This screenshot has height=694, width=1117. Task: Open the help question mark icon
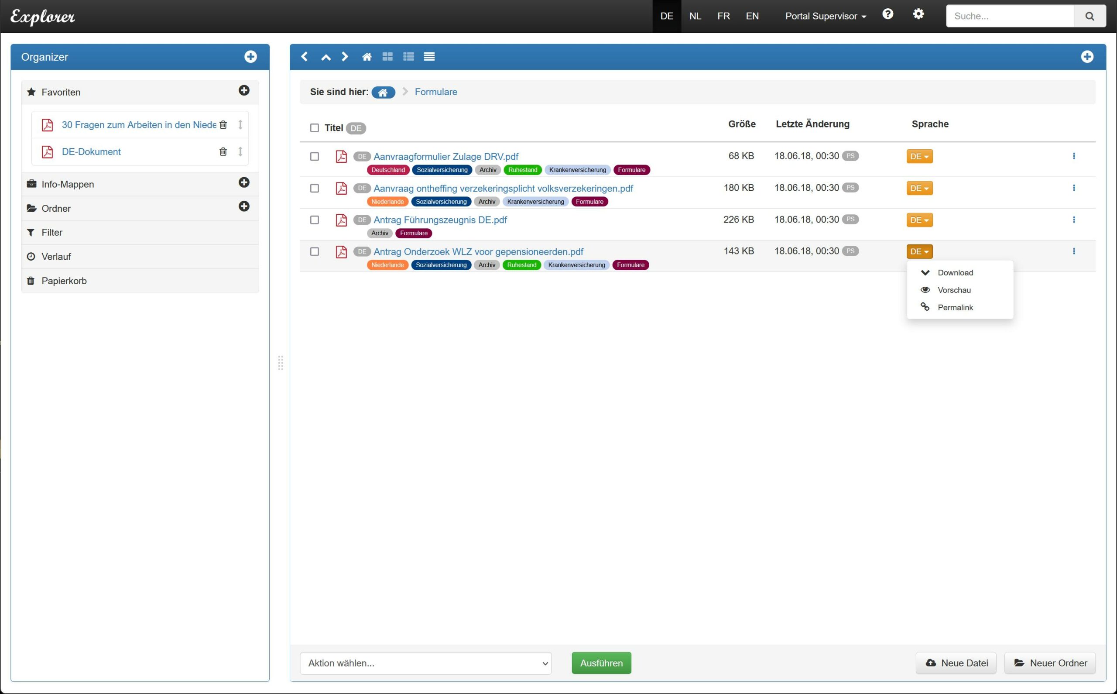click(887, 14)
